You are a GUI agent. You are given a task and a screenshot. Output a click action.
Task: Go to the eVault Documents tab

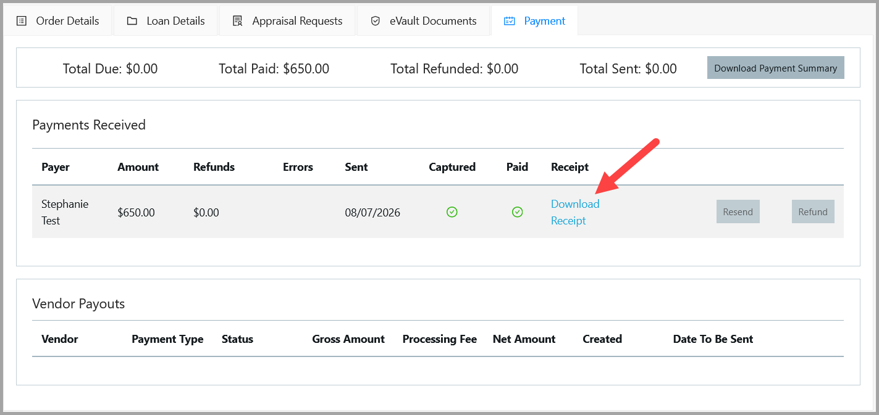[x=423, y=21]
